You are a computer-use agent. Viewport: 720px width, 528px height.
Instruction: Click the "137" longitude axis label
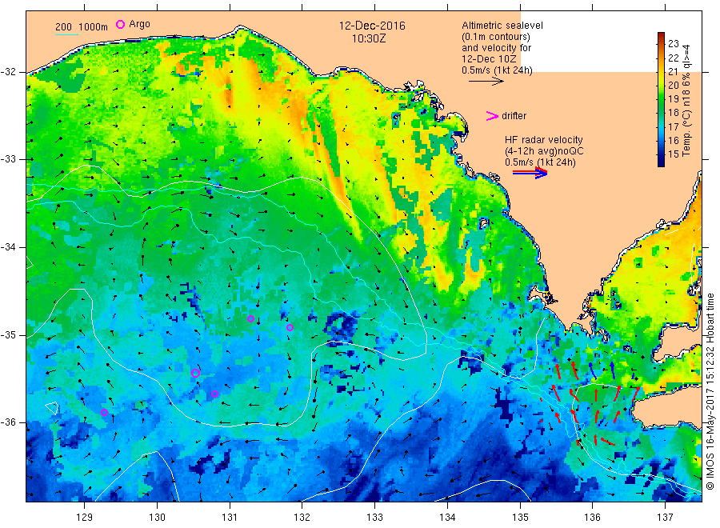(665, 518)
